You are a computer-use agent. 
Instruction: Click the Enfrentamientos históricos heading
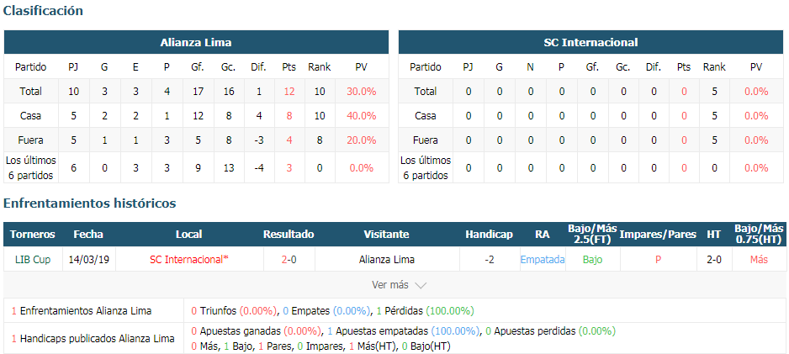pos(89,203)
